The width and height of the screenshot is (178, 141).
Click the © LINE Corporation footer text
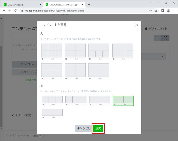(x=17, y=136)
